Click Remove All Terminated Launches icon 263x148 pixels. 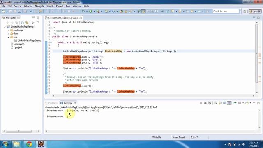[x=210, y=103]
